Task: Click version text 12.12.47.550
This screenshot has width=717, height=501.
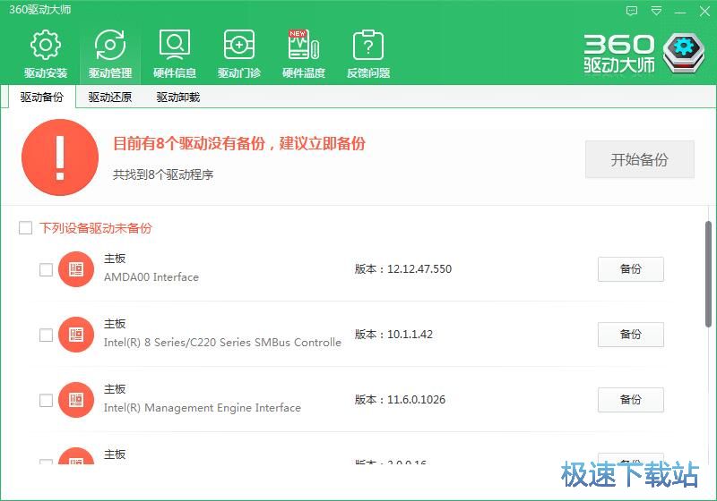Action: tap(419, 268)
